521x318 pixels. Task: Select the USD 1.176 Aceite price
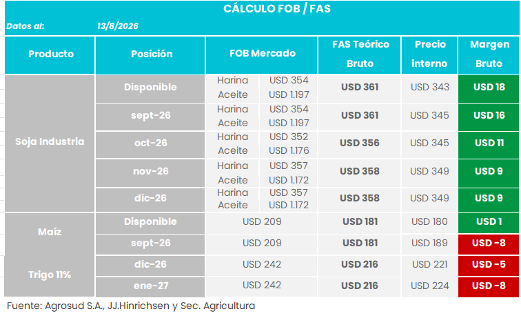[x=289, y=150]
